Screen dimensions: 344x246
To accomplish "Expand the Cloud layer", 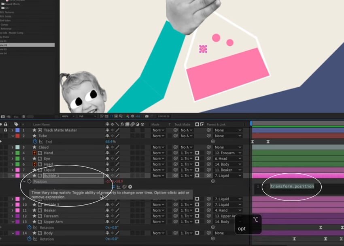I will (x=13, y=147).
